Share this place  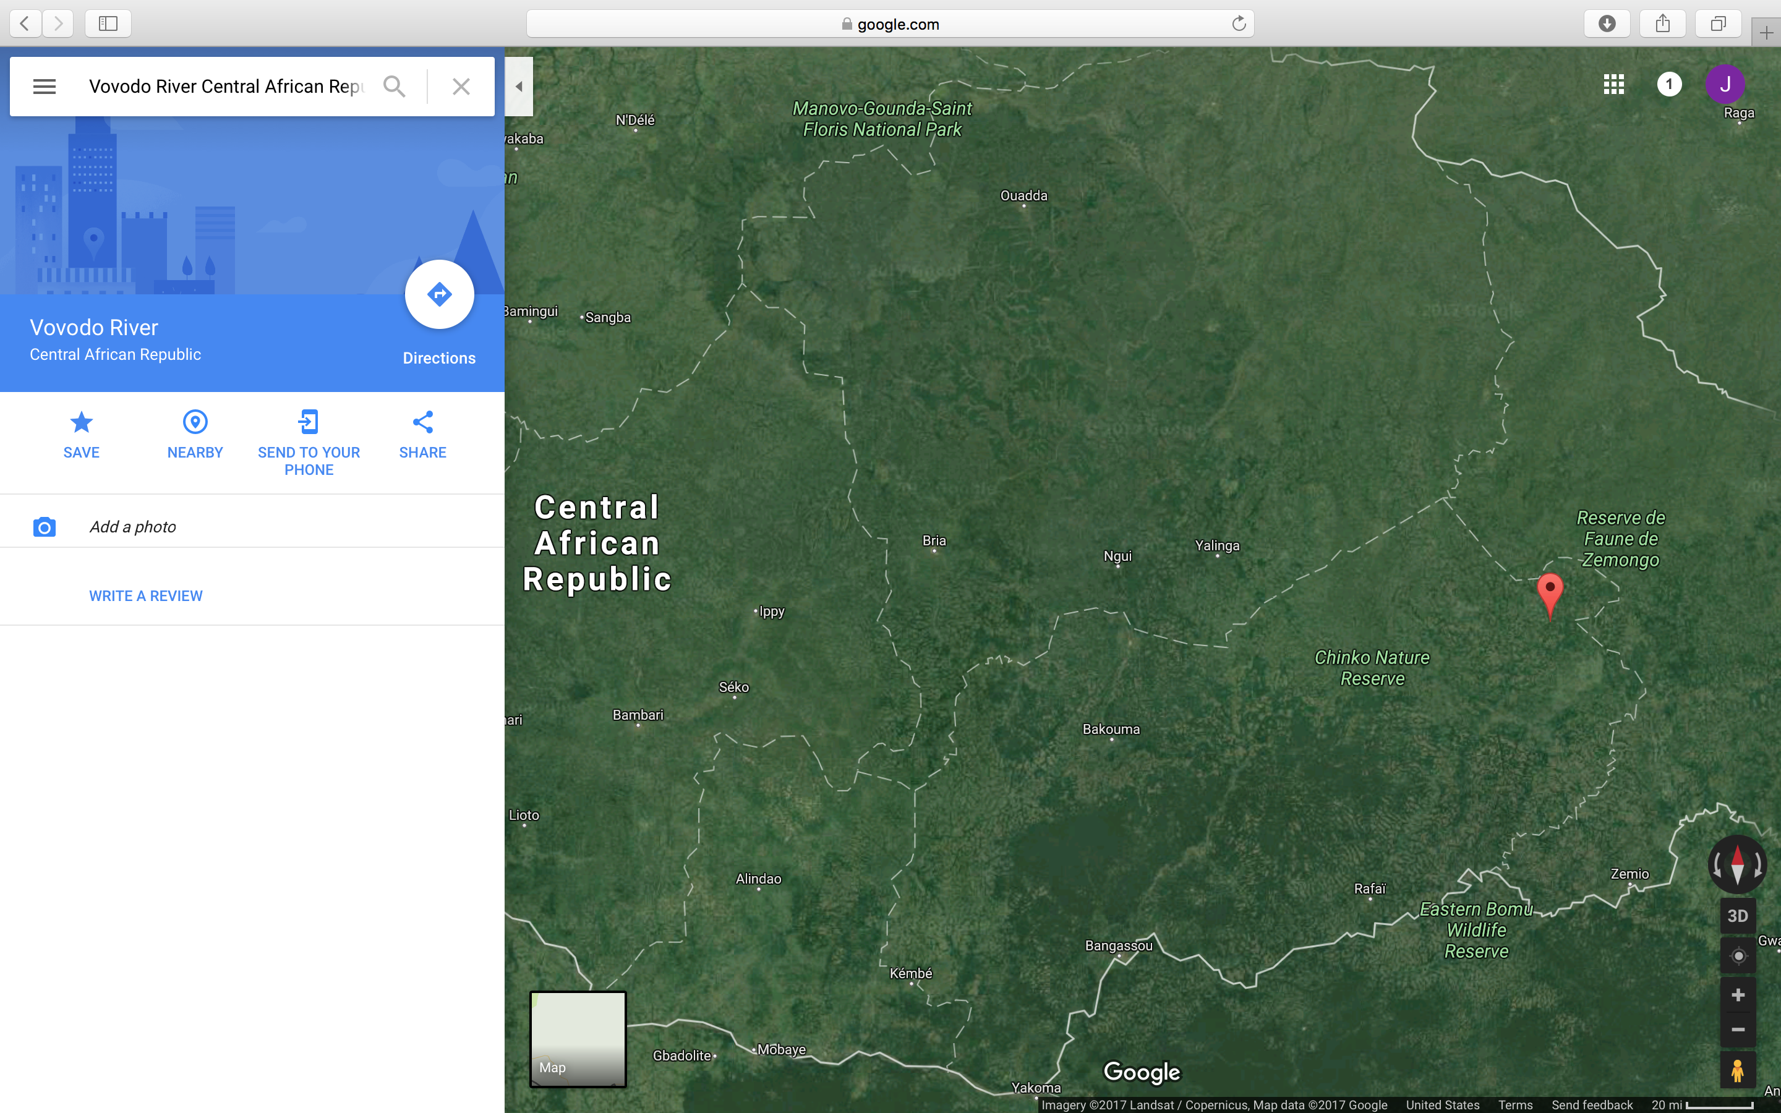tap(422, 434)
